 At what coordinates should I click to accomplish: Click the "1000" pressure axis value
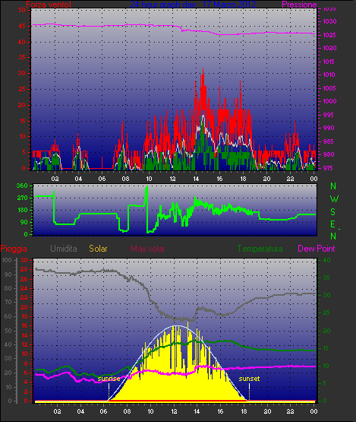coord(329,101)
